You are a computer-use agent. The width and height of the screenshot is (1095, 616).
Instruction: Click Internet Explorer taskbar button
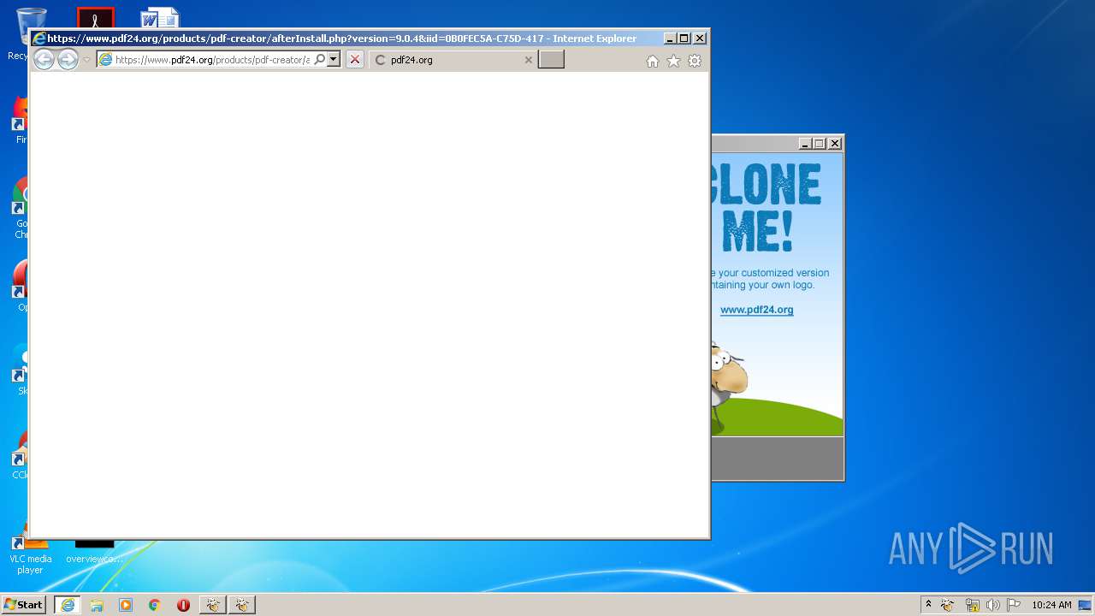click(67, 605)
